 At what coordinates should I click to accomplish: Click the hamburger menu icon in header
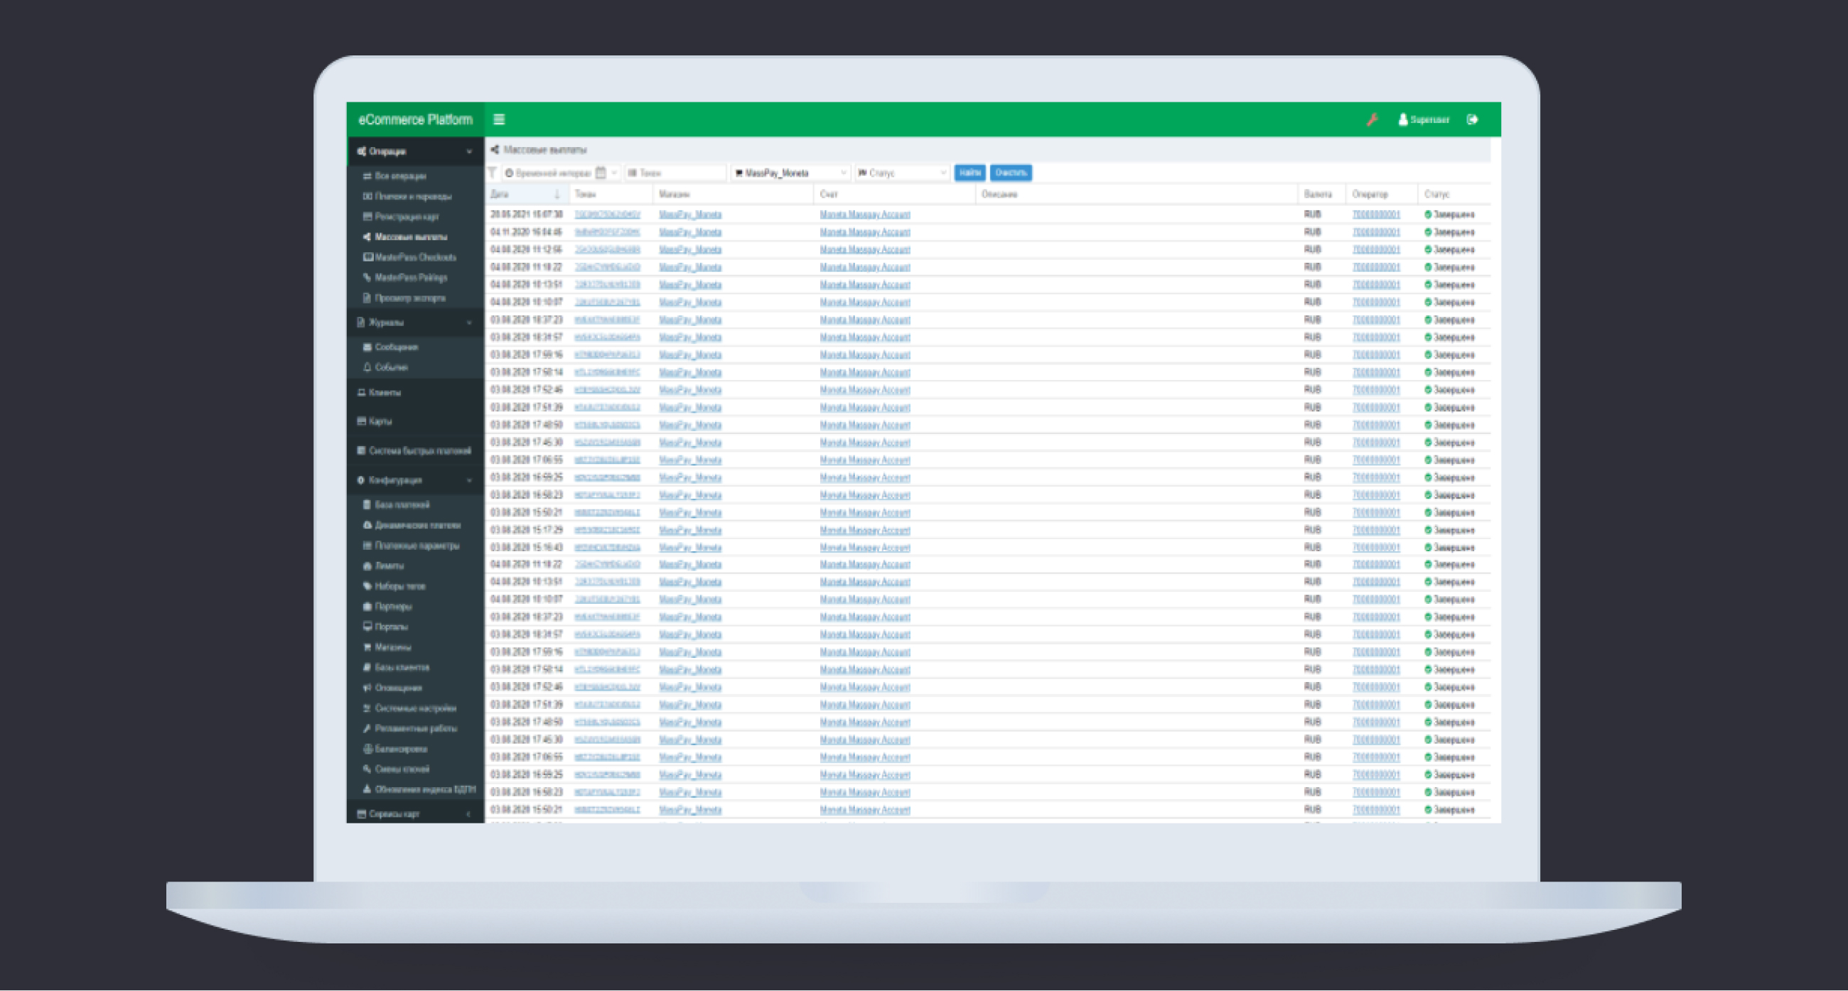[499, 119]
